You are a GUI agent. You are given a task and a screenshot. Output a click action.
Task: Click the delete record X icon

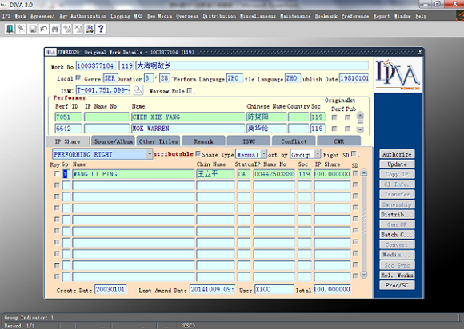pyautogui.click(x=78, y=29)
